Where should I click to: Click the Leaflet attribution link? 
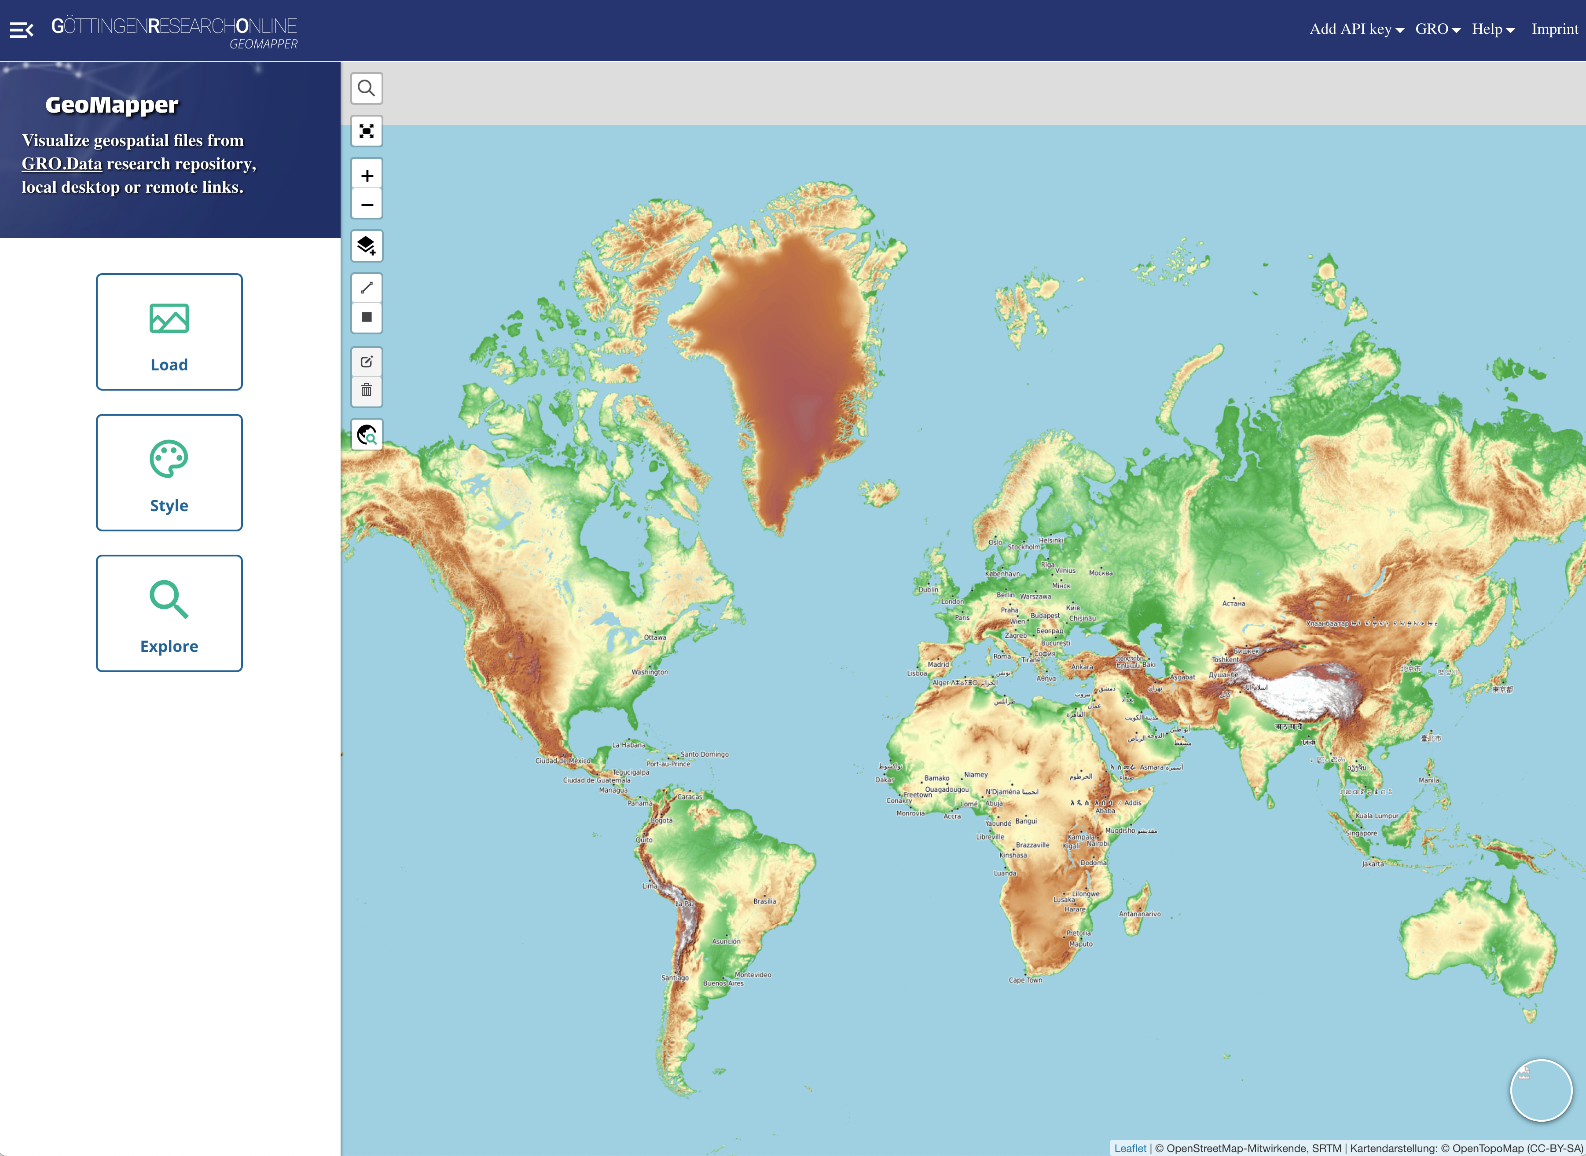point(1130,1149)
